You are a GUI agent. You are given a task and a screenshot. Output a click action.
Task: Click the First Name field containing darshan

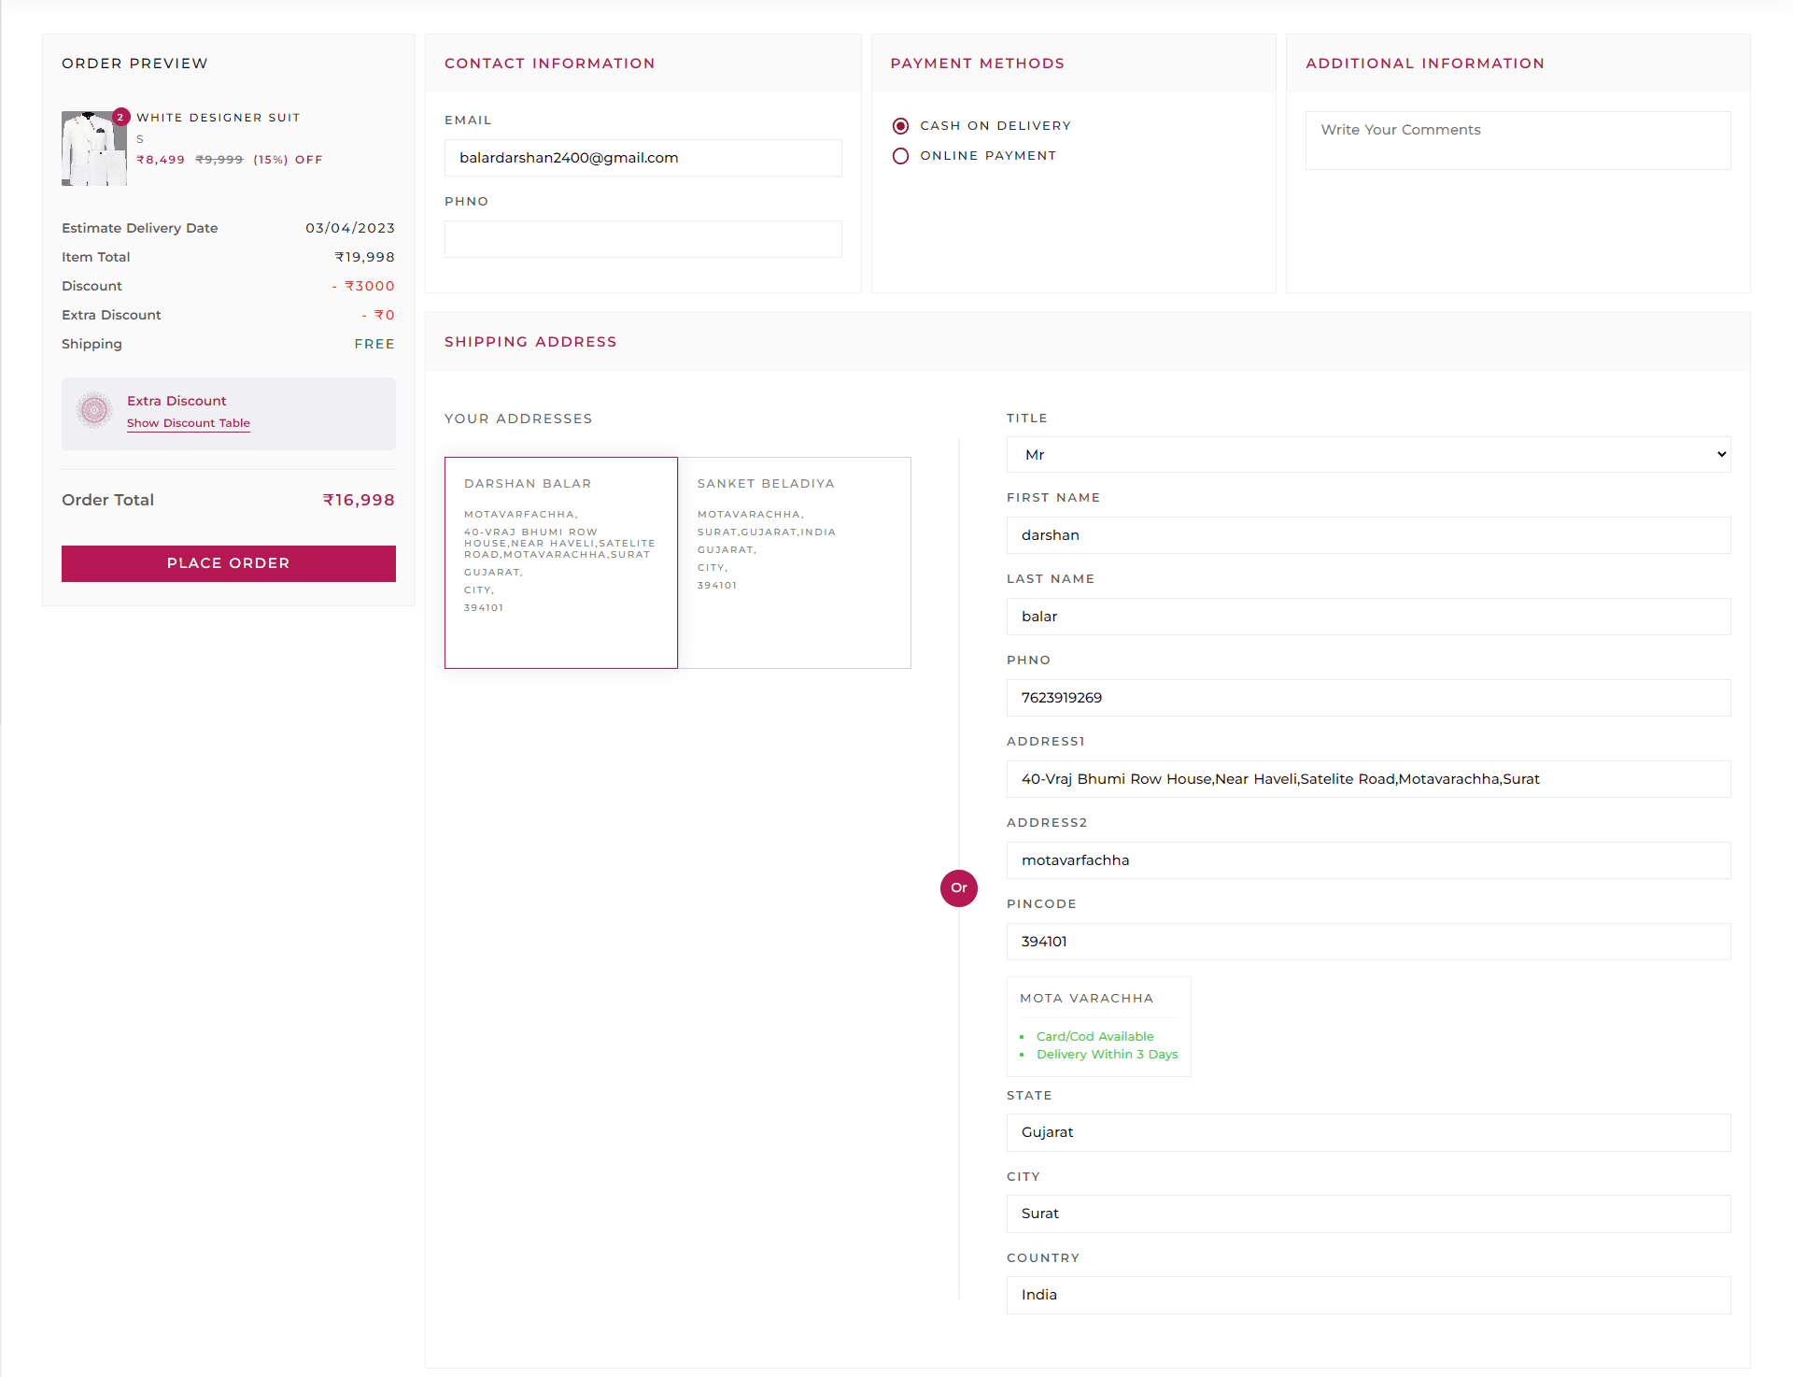[x=1369, y=535]
